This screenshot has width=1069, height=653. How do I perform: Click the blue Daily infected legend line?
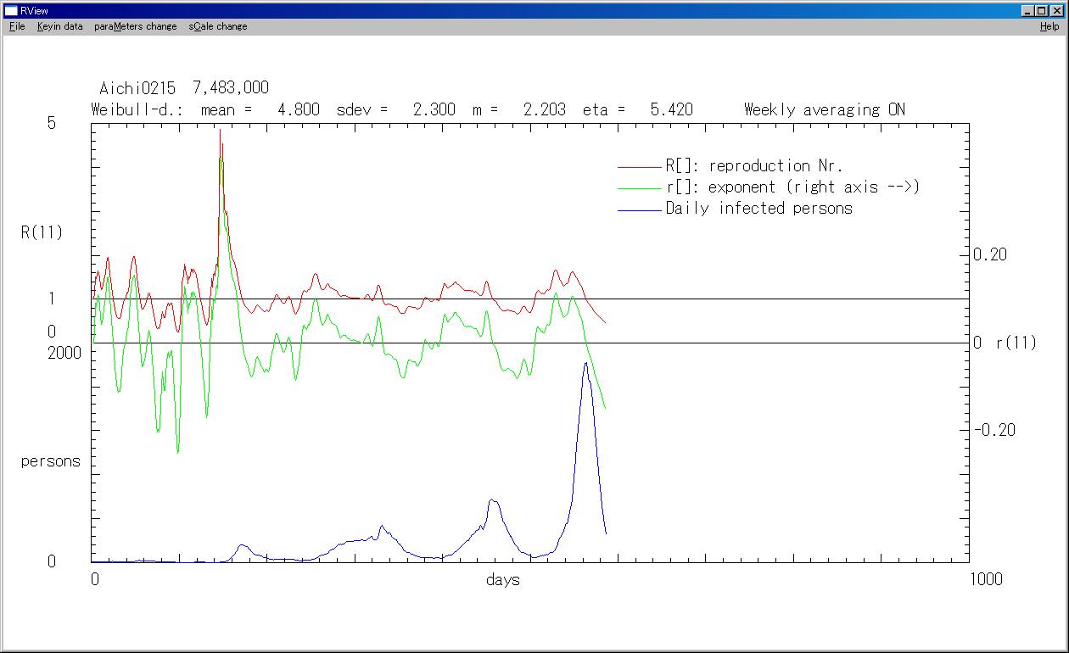tap(639, 209)
